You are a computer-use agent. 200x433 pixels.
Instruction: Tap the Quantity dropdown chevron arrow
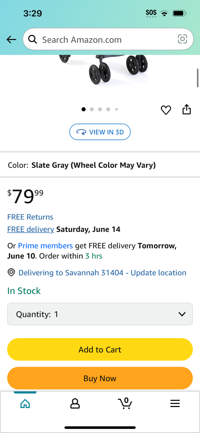[x=182, y=314]
